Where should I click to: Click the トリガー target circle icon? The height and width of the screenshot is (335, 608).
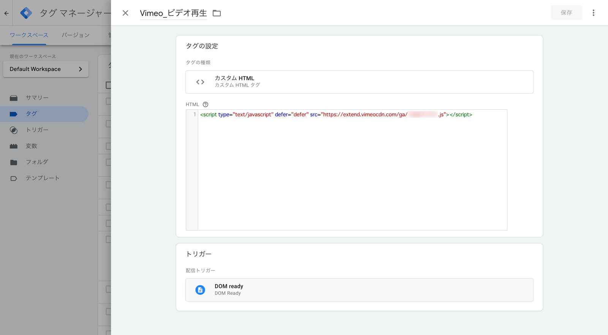pyautogui.click(x=14, y=130)
